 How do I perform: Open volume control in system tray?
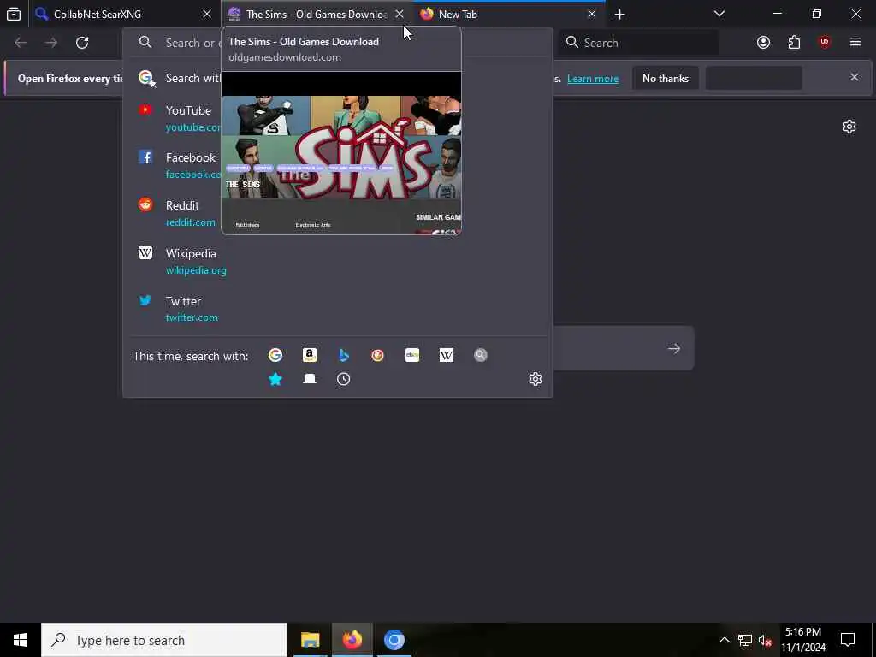[x=765, y=640]
